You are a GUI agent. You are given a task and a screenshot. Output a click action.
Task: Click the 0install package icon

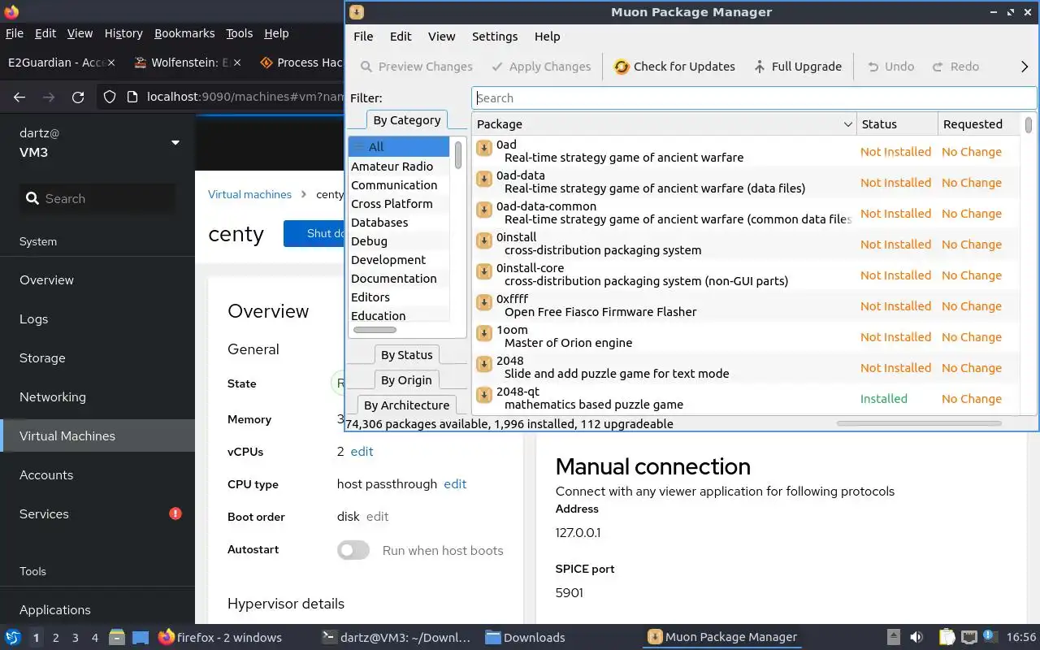(484, 240)
